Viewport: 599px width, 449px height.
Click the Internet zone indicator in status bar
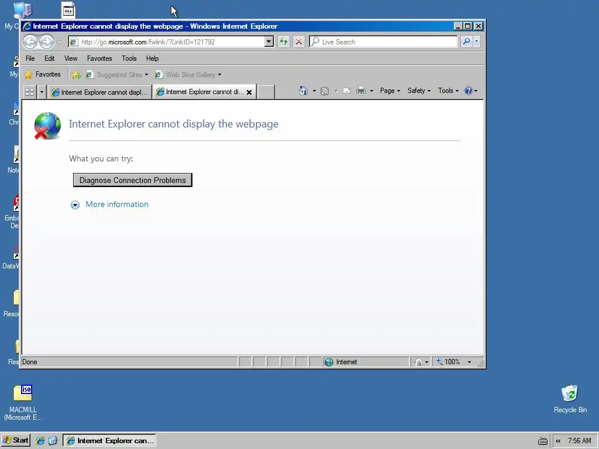[366, 361]
